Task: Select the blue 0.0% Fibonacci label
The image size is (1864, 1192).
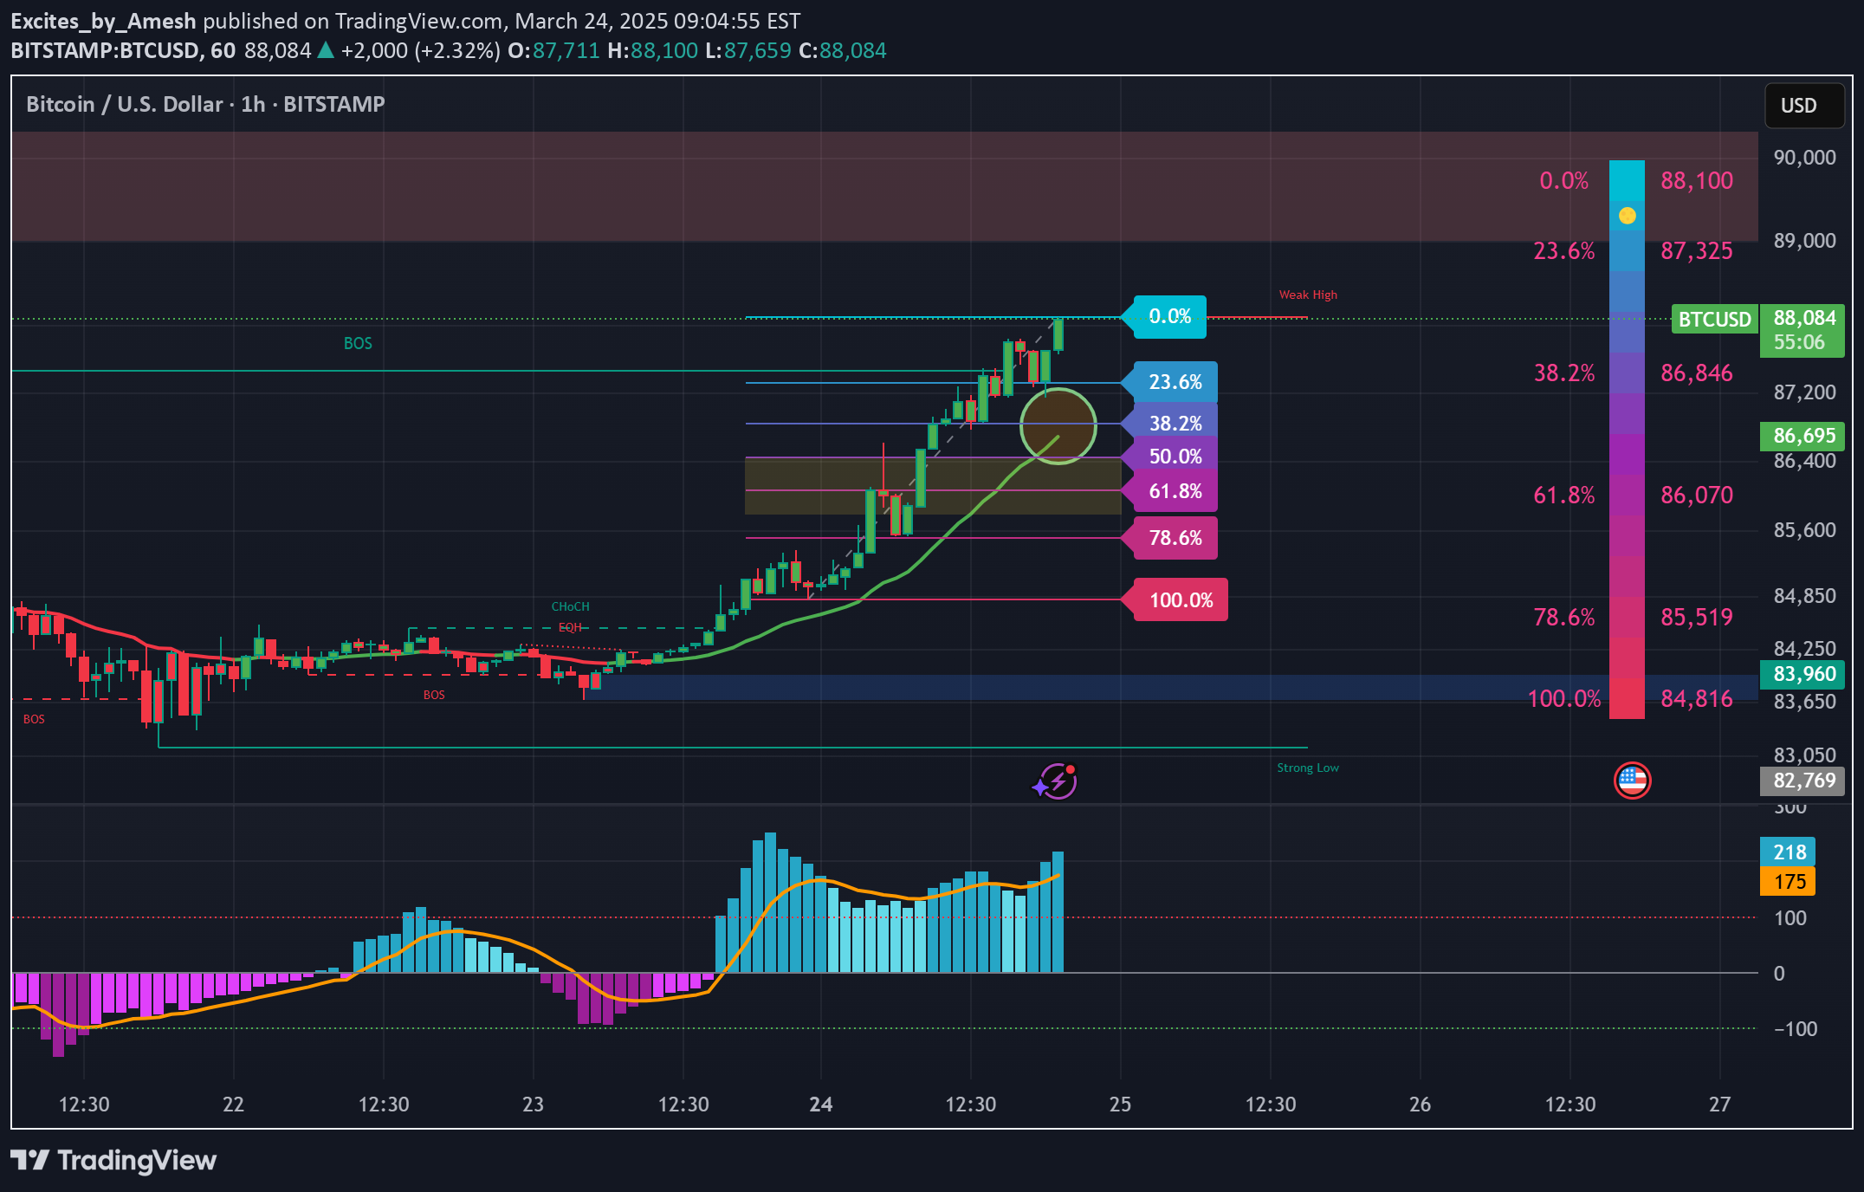Action: click(1169, 316)
